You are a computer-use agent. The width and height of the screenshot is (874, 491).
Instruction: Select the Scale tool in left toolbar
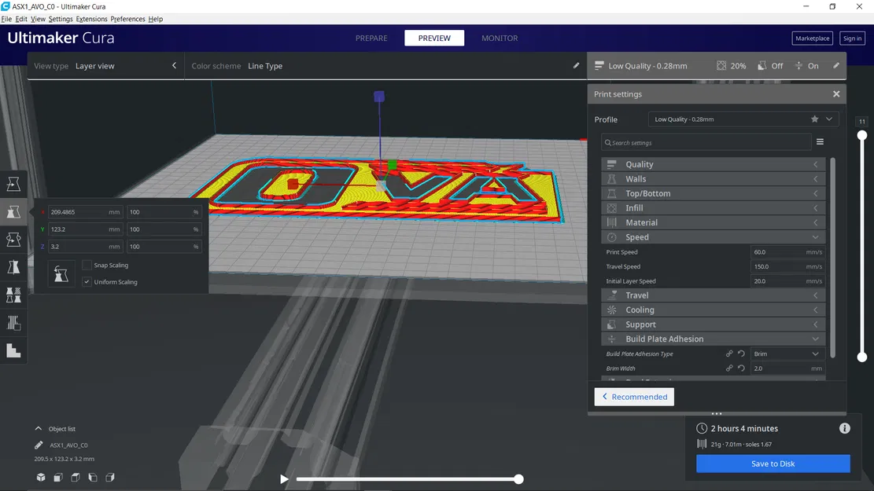tap(13, 211)
